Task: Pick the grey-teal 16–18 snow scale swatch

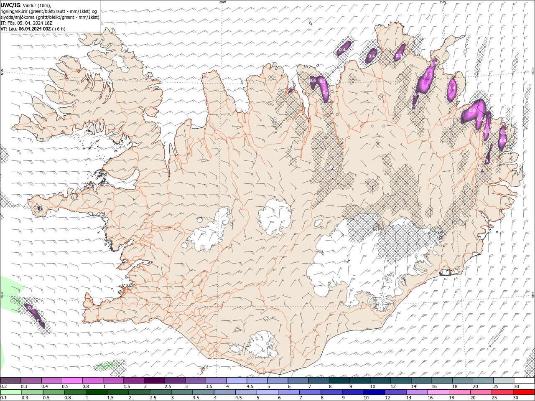Action: [x=442, y=381]
